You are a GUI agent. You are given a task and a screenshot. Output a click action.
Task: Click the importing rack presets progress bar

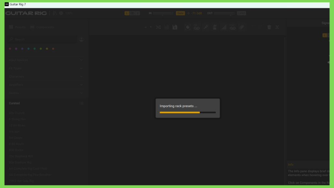point(188,112)
